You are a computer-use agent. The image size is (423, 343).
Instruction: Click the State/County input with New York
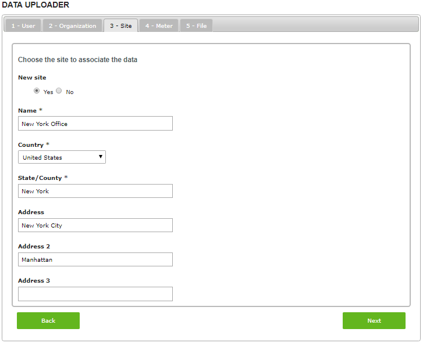pos(95,191)
